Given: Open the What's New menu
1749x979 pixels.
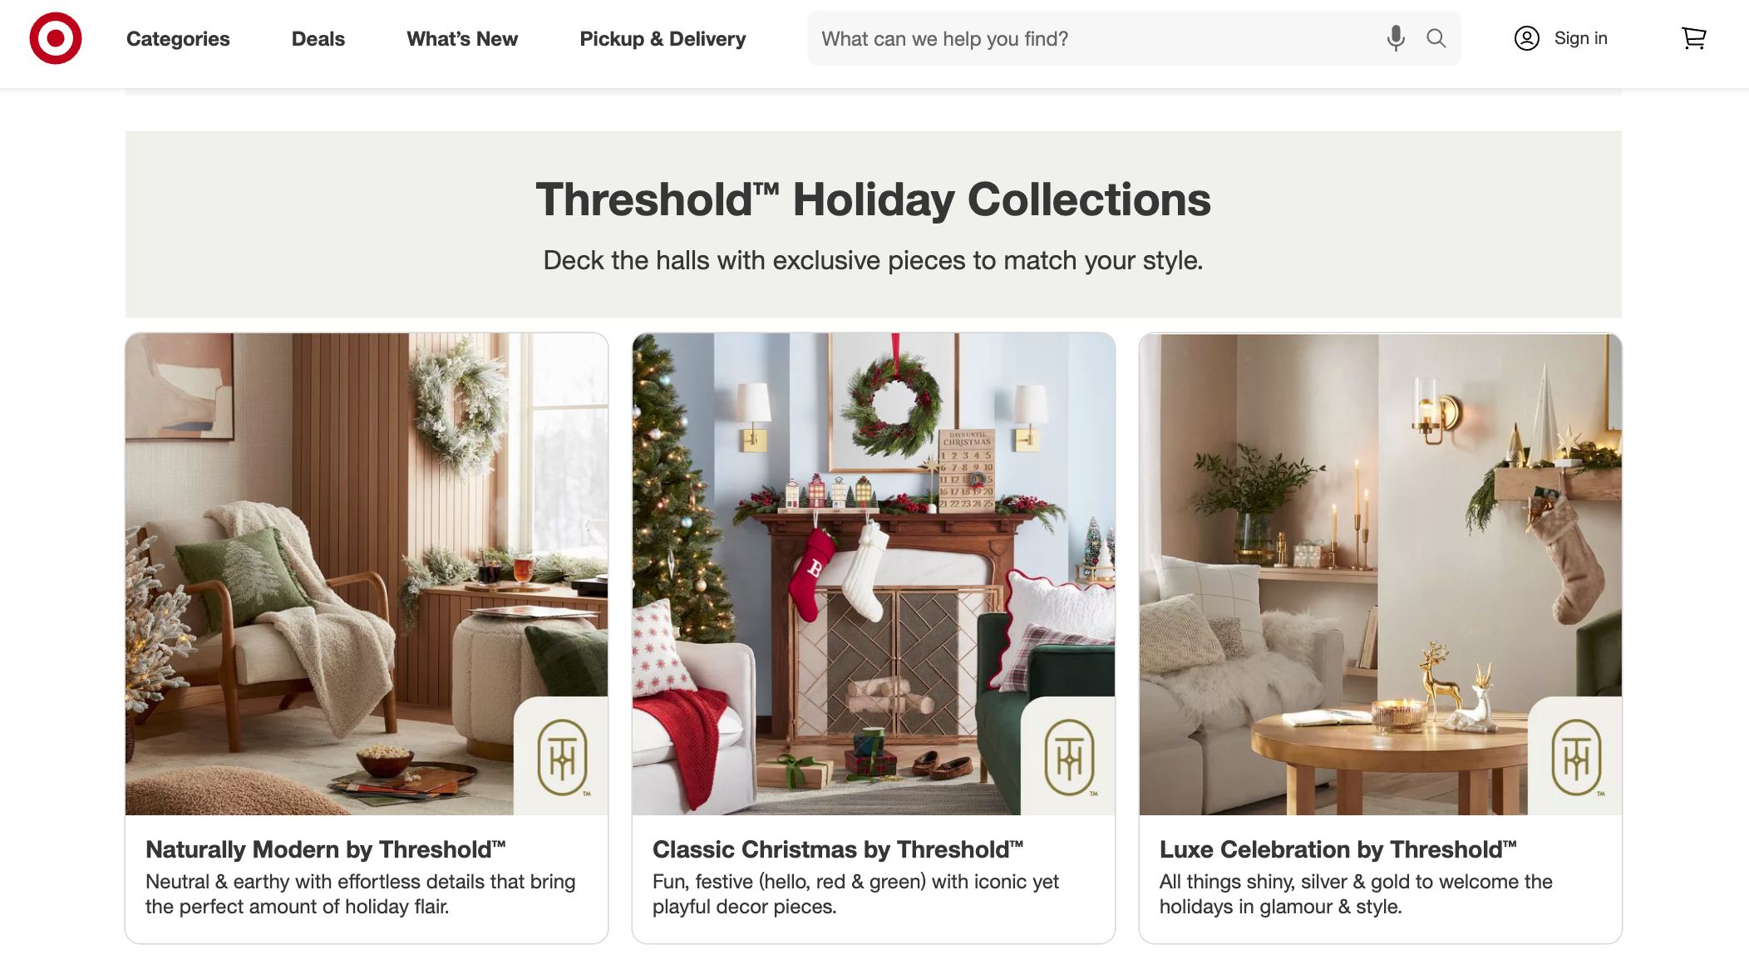Looking at the screenshot, I should coord(462,39).
